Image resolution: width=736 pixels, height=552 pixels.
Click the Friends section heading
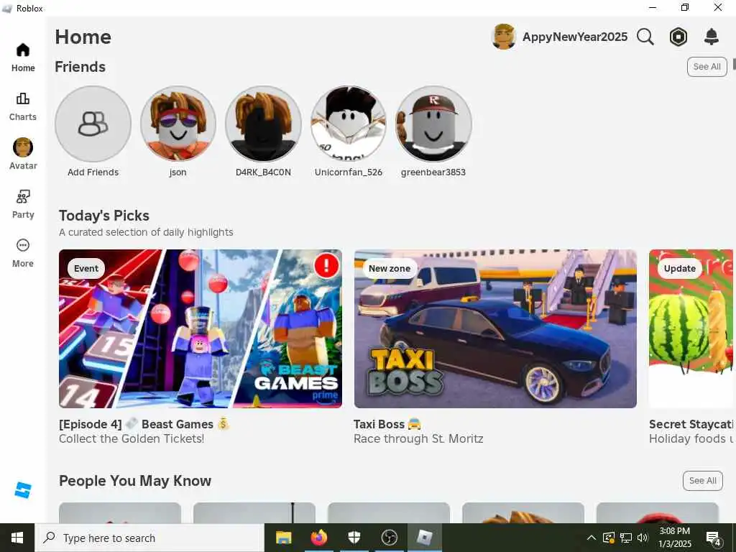click(x=80, y=67)
